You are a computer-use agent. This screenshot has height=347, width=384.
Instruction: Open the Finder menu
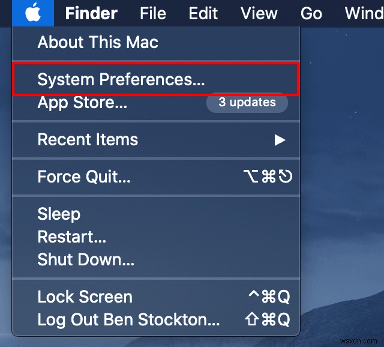91,13
